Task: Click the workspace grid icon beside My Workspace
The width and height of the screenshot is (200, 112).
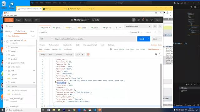Action: click(72, 20)
